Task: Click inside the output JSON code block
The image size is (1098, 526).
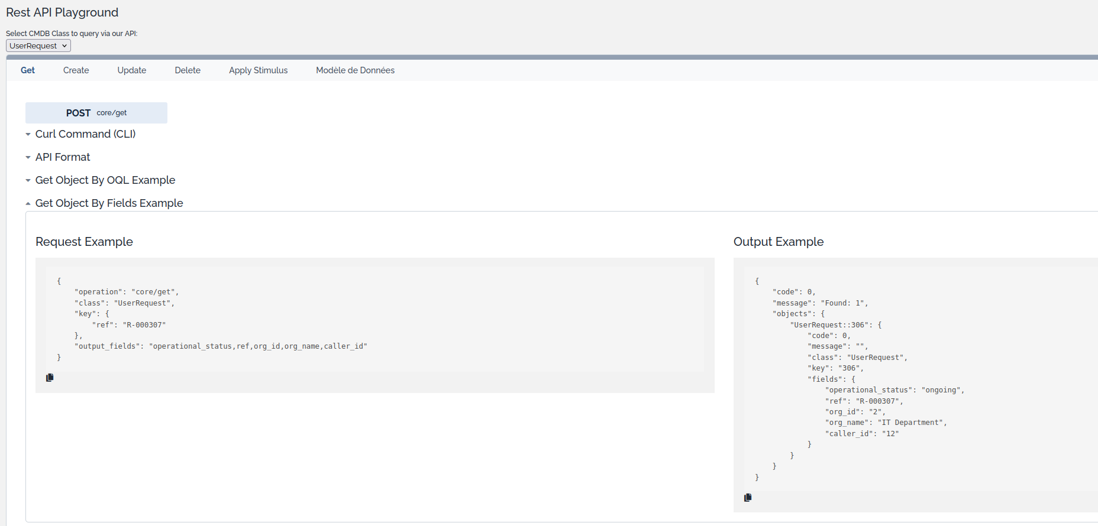Action: 917,378
